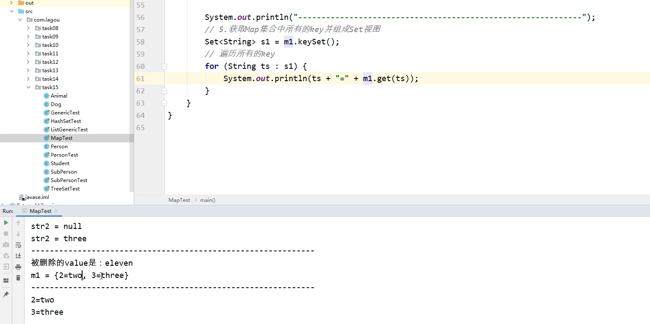Screen dimensions: 650x324
Task: Clear console with the trash icon
Action: pos(18,278)
